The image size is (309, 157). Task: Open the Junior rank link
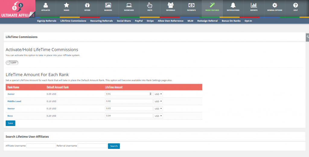pos(11,94)
